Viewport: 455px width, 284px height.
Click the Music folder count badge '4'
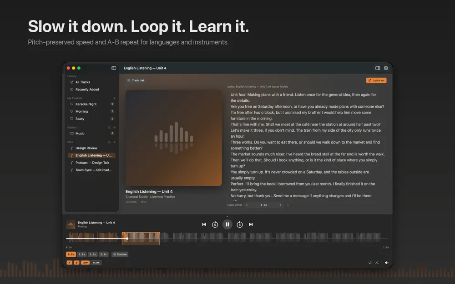(x=112, y=133)
